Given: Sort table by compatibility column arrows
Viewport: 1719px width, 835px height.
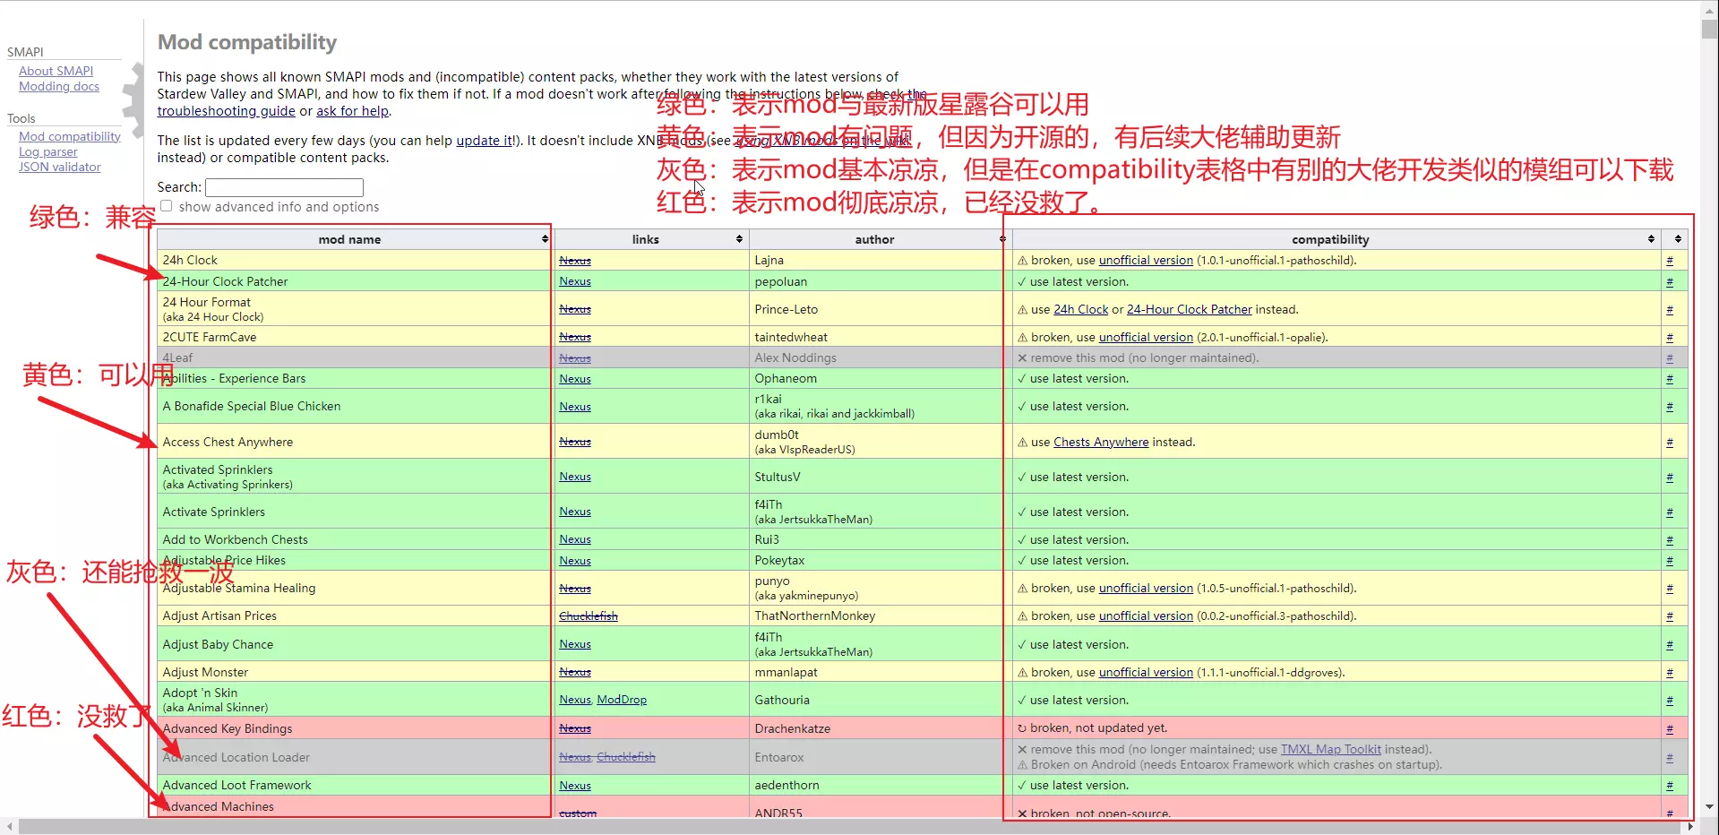Looking at the screenshot, I should click(1651, 239).
